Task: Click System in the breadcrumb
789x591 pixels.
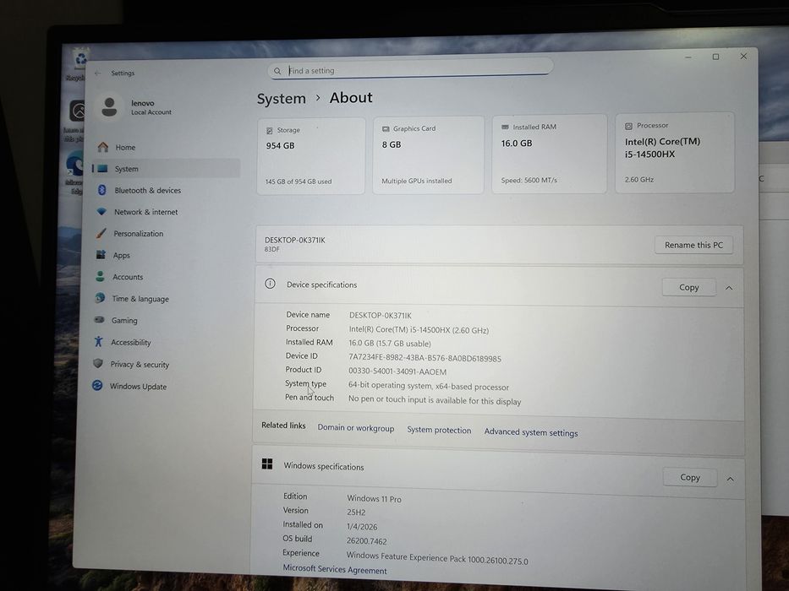Action: (282, 99)
